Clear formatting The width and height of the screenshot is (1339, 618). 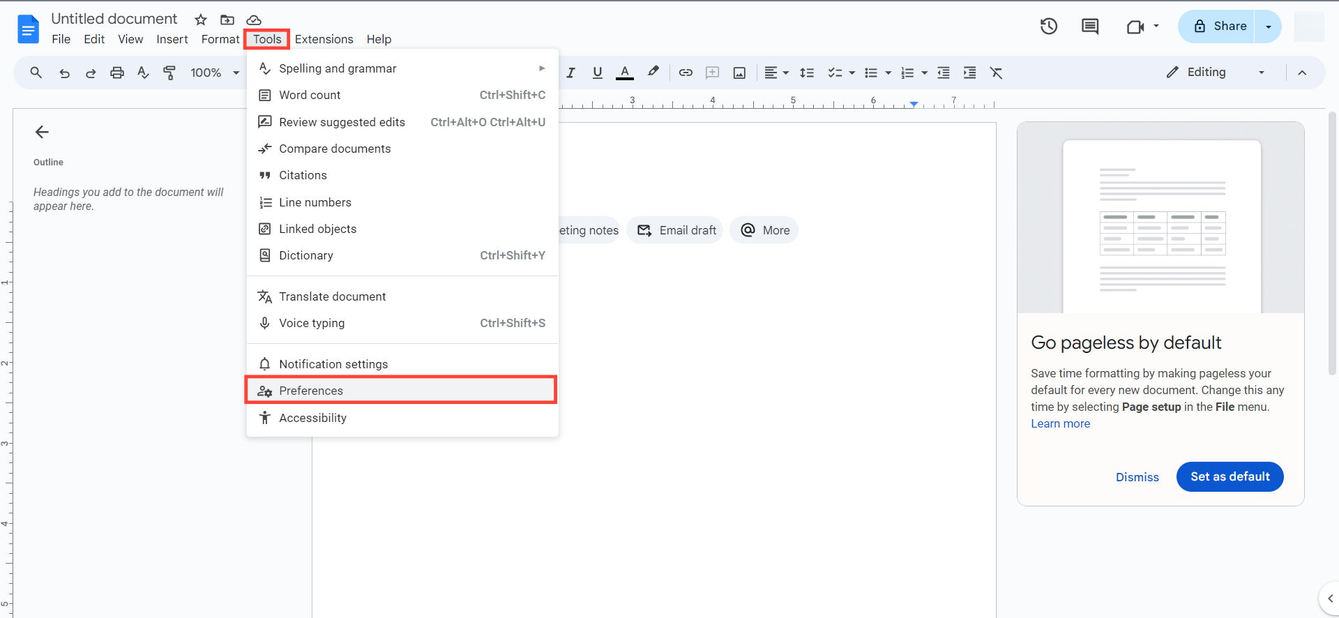[996, 73]
